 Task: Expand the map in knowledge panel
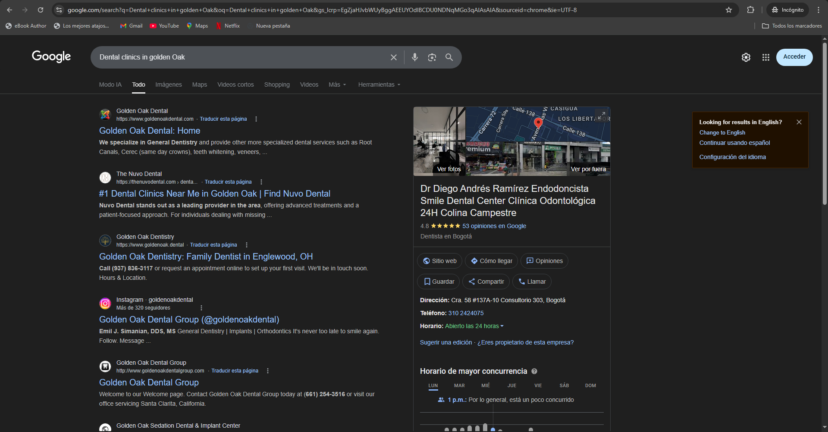602,115
